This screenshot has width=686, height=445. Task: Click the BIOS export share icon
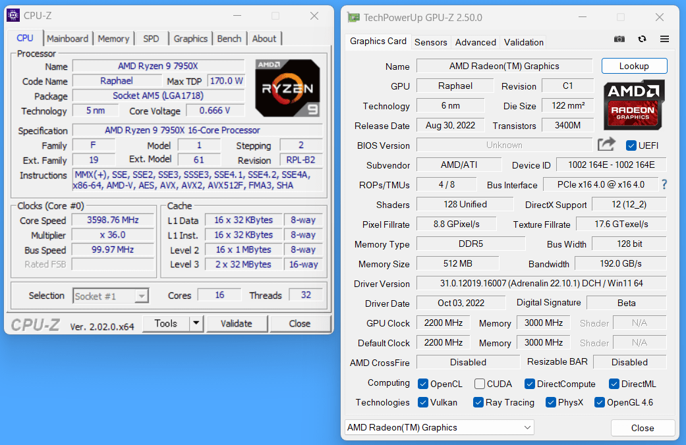tap(606, 144)
